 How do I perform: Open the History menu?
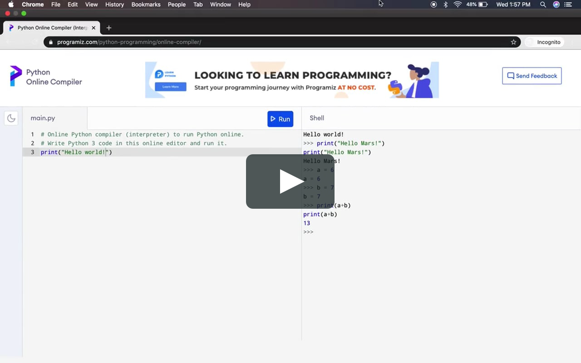click(x=114, y=5)
